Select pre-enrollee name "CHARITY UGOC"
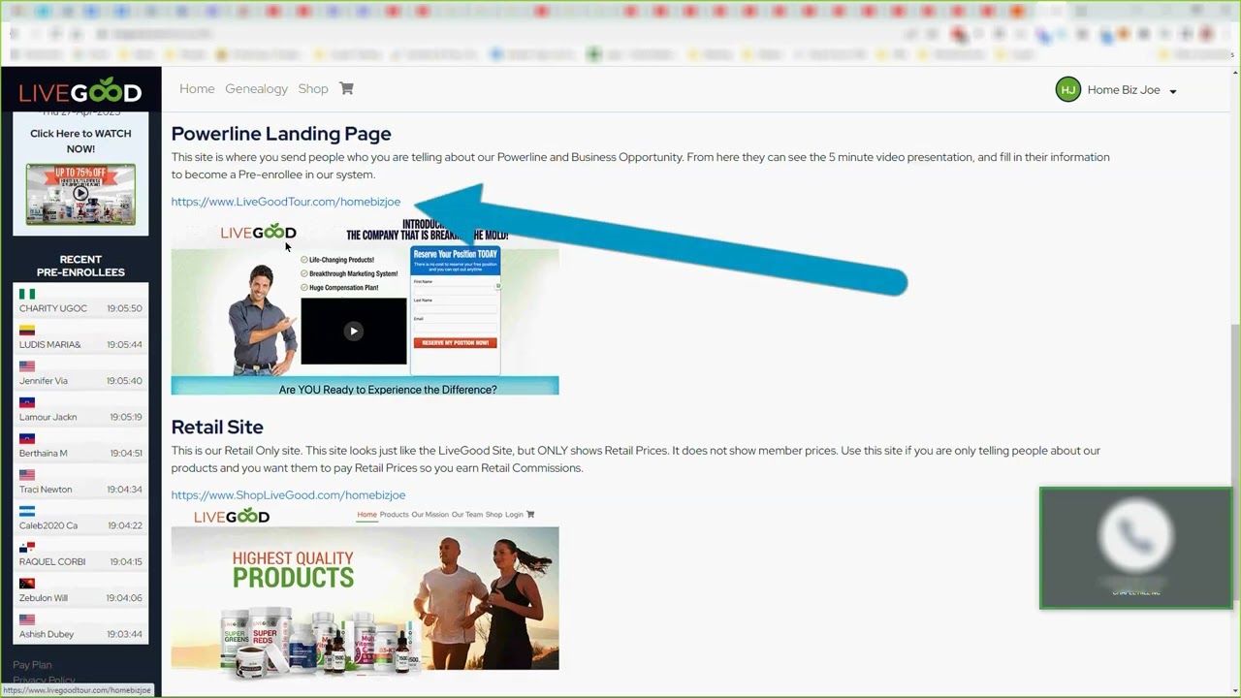 tap(53, 308)
